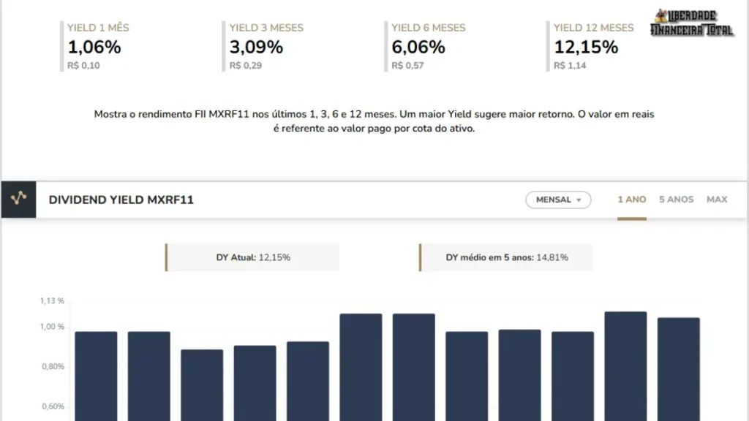
Task: Click the 1,00 % axis label
Action: 52,327
